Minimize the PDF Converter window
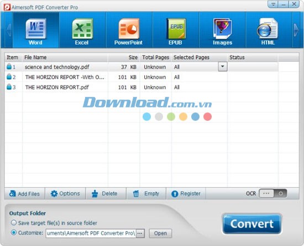 [283, 4]
